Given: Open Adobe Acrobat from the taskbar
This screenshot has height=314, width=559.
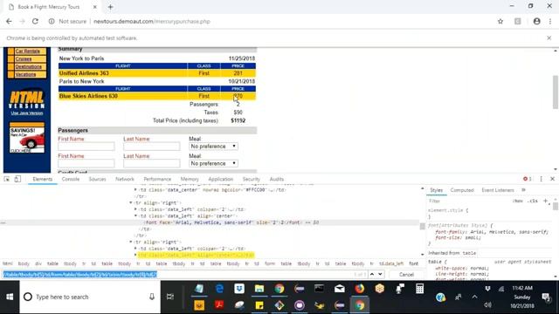Looking at the screenshot, I should pos(219,305).
